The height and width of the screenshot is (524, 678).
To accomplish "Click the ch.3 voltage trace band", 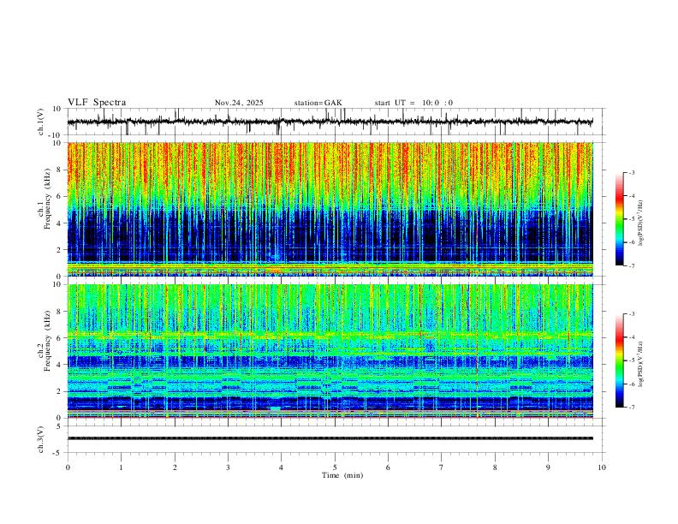I will [x=330, y=438].
